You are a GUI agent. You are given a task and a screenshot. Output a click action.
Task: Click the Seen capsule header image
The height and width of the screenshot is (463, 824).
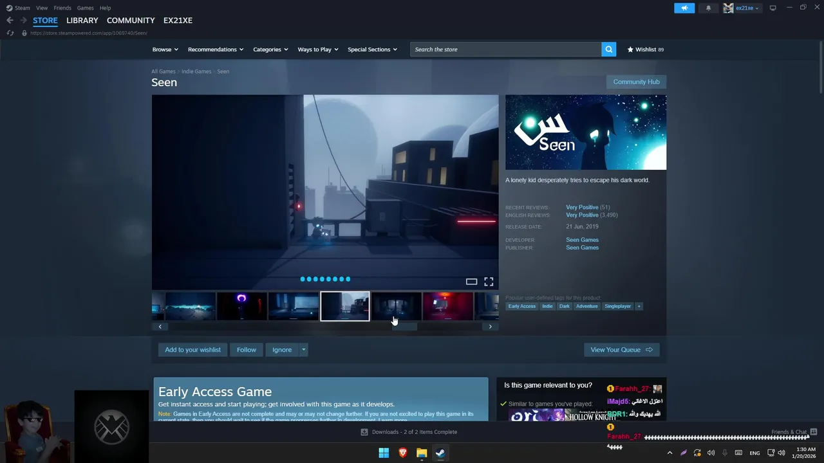click(x=586, y=132)
